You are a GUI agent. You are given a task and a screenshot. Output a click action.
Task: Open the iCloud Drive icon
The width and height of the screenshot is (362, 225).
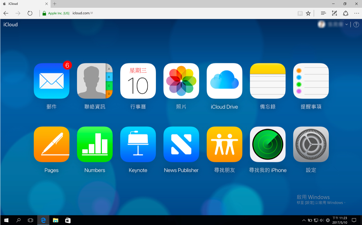click(x=224, y=81)
